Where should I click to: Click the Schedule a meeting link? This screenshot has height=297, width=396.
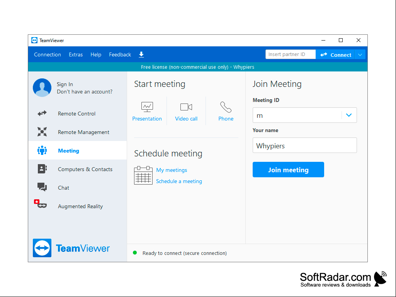179,182
